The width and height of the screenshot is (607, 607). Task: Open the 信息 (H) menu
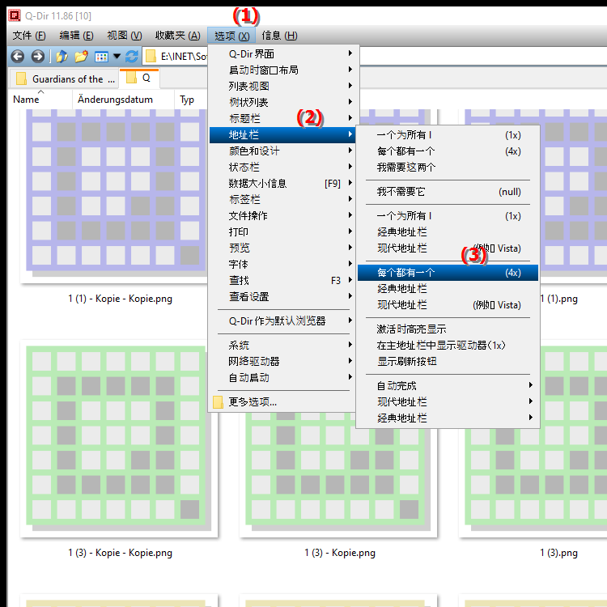click(279, 36)
